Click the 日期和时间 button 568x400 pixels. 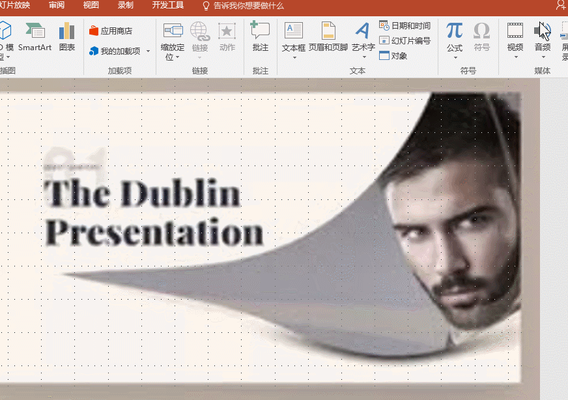tap(405, 26)
